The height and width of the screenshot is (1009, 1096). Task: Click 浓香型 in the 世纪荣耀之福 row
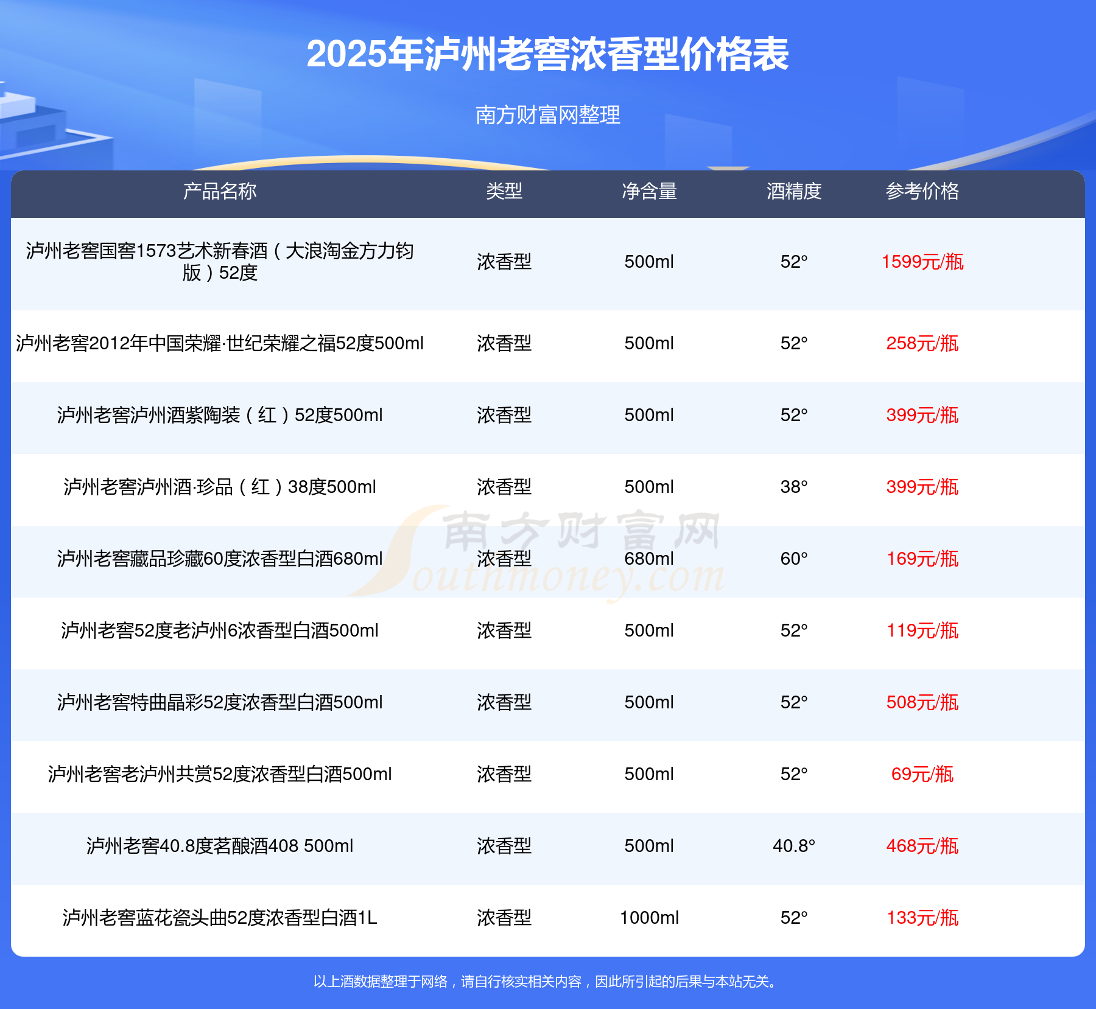pyautogui.click(x=504, y=343)
